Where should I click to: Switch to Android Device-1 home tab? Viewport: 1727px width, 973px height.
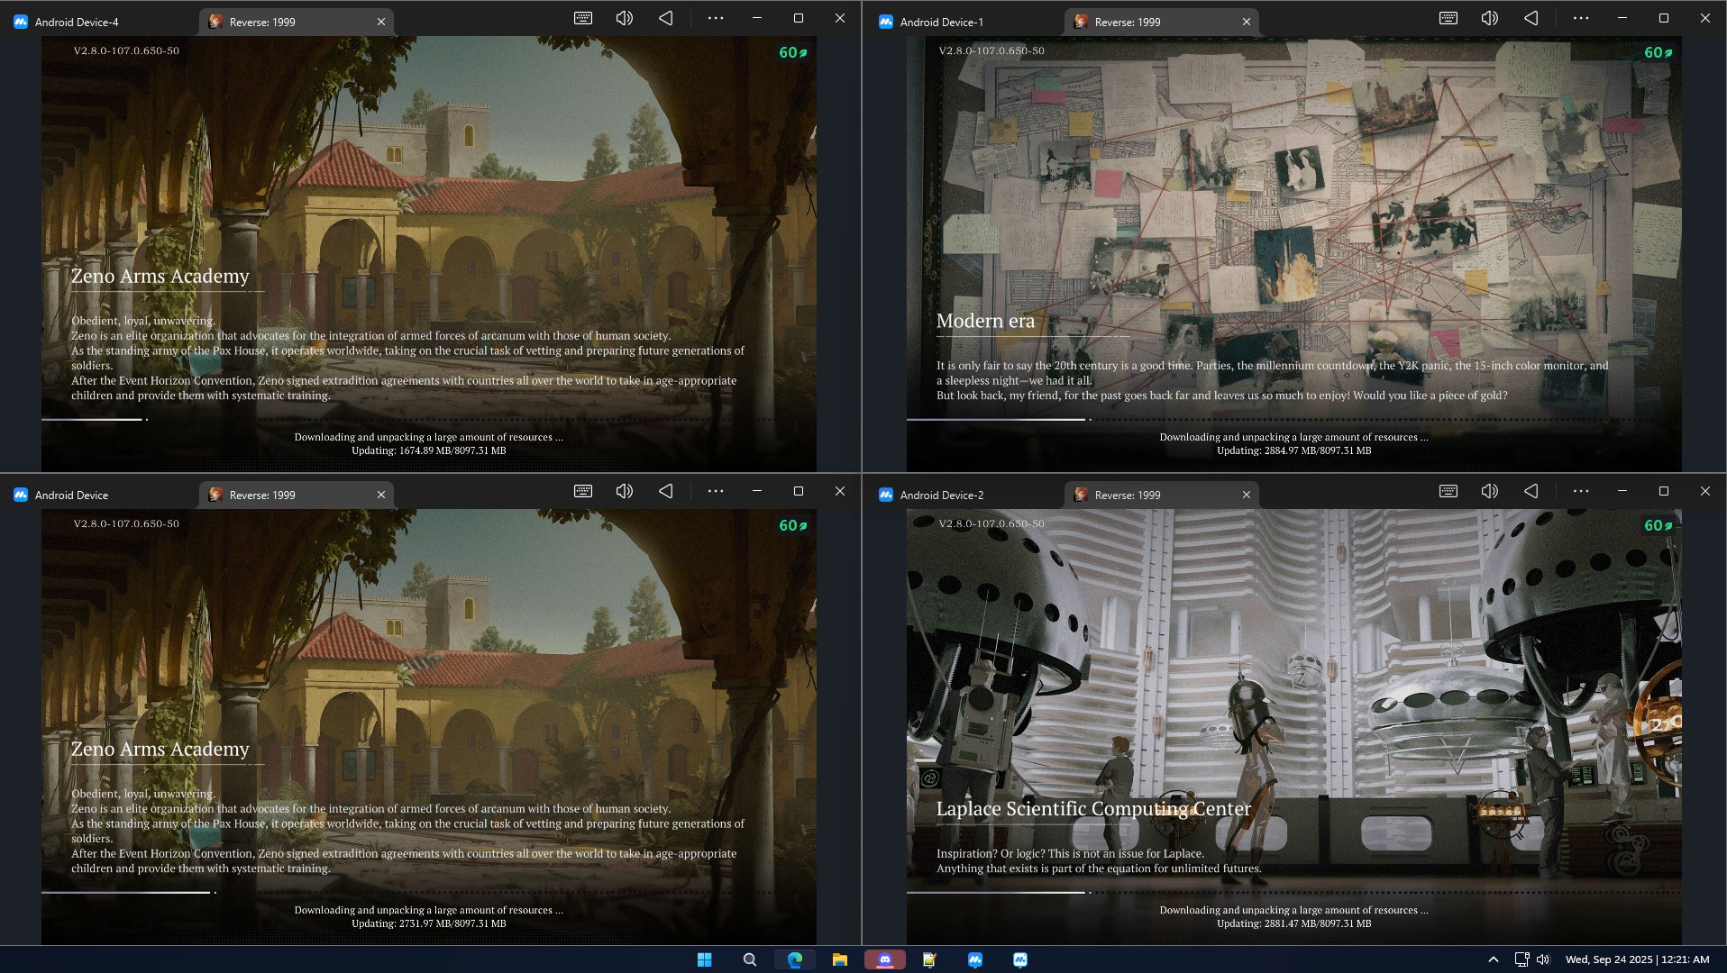pyautogui.click(x=965, y=22)
